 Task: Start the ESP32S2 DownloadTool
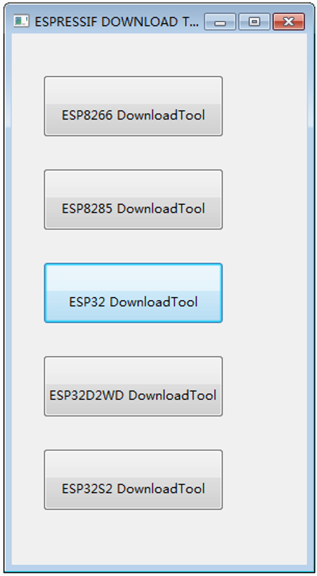133,479
